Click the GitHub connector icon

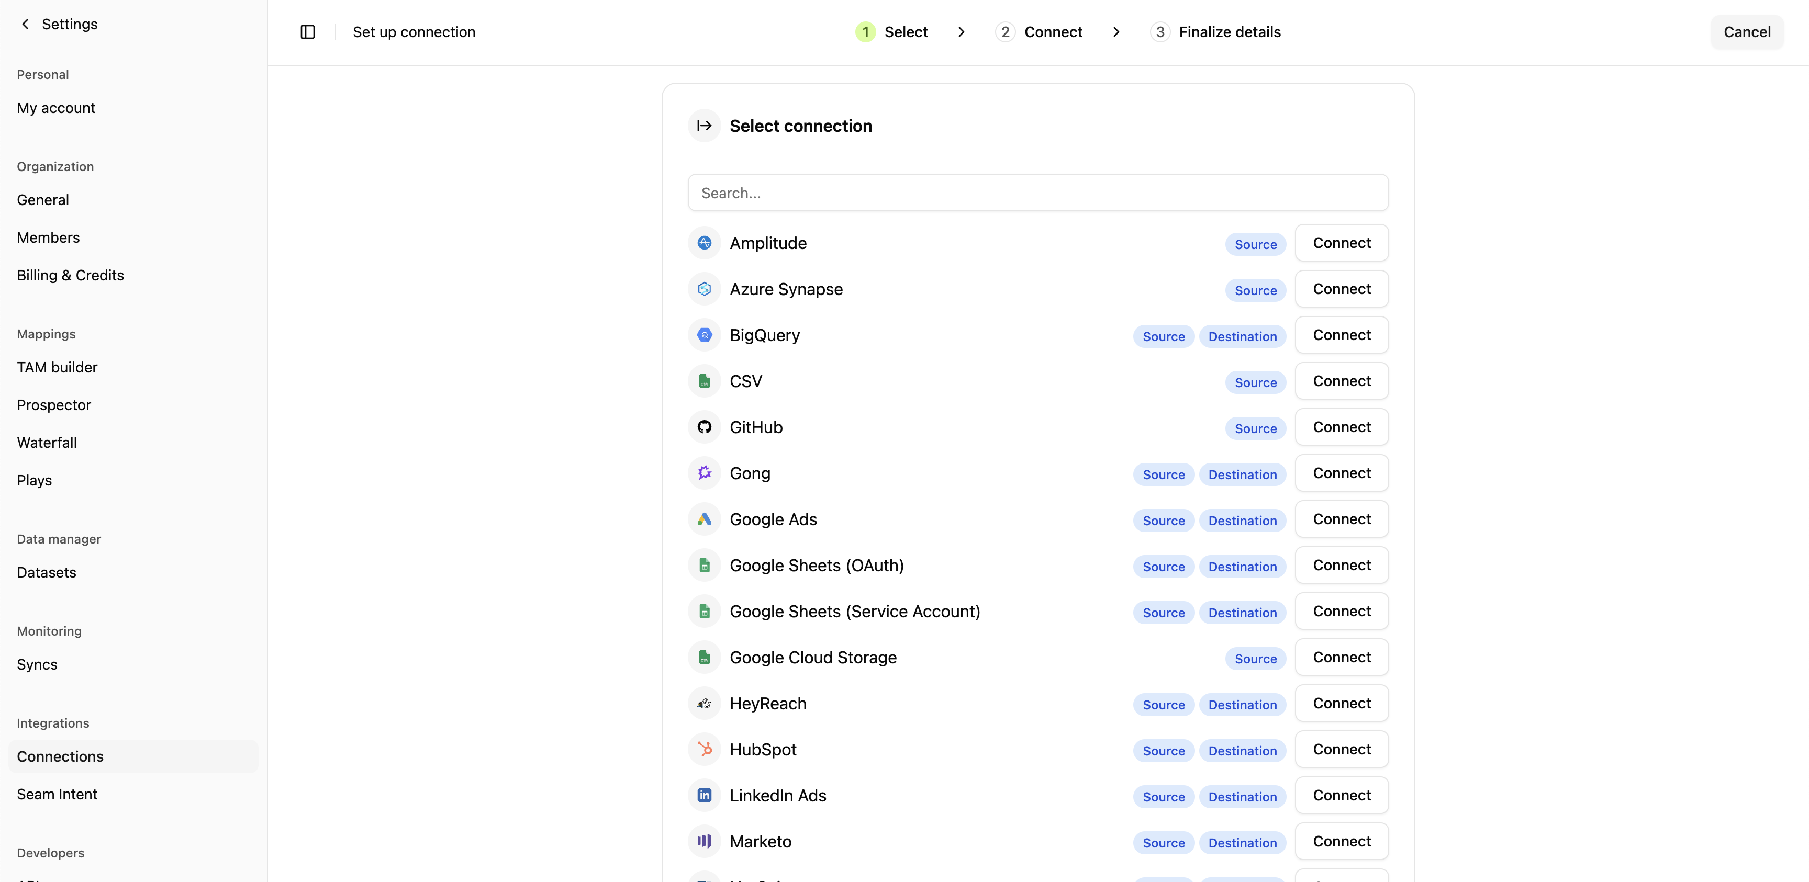point(703,427)
